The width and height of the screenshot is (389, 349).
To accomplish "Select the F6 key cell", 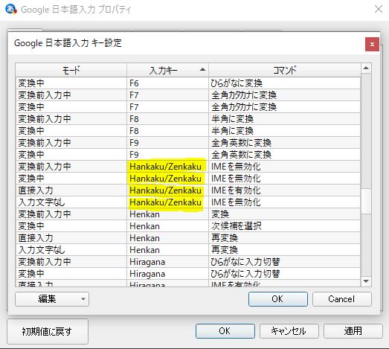I will [167, 83].
